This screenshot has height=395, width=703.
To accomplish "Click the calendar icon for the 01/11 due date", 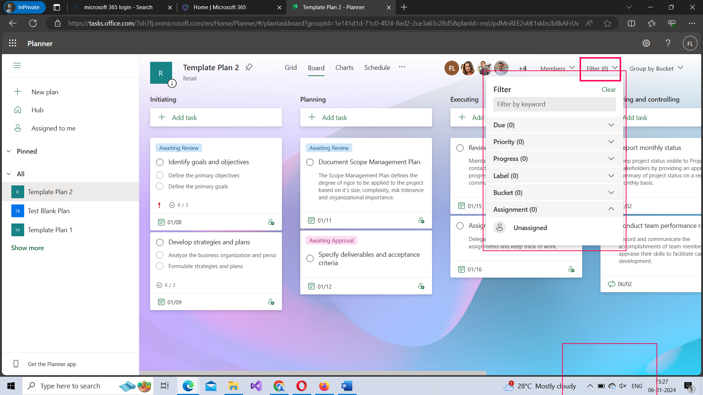I will tap(311, 220).
